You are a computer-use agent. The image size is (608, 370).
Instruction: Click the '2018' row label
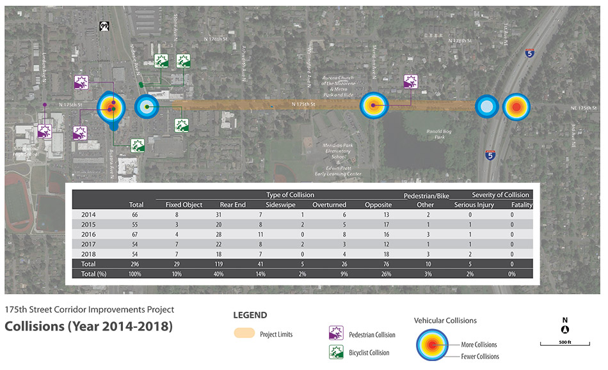pos(88,254)
